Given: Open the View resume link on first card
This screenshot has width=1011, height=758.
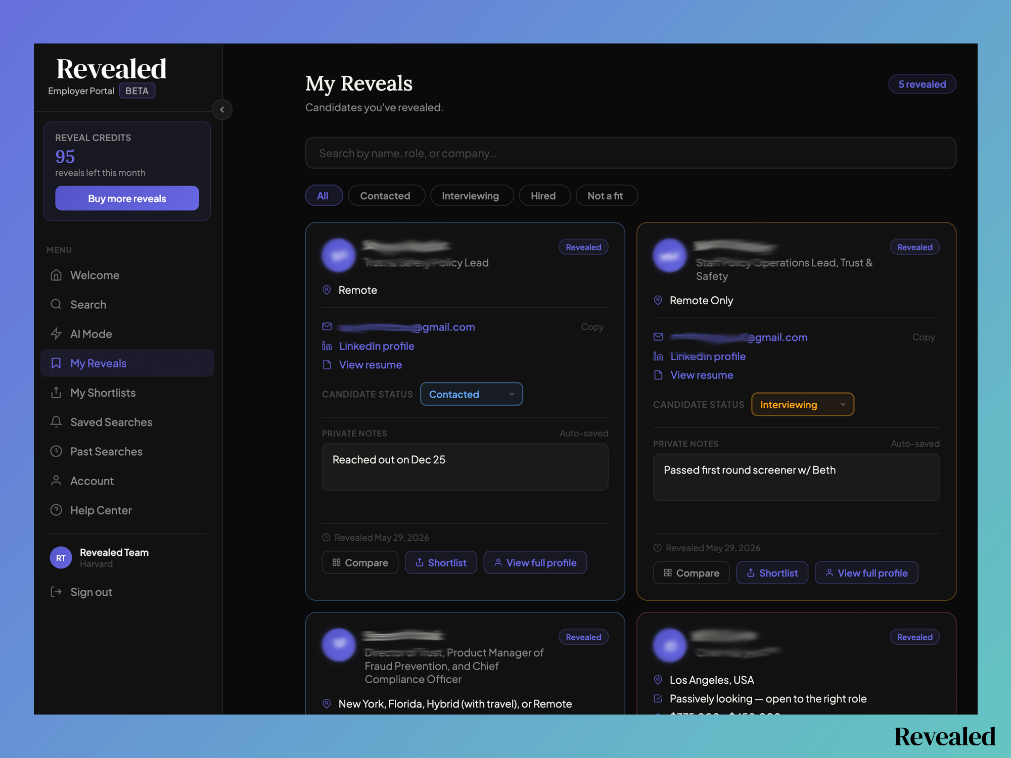Looking at the screenshot, I should pos(370,365).
